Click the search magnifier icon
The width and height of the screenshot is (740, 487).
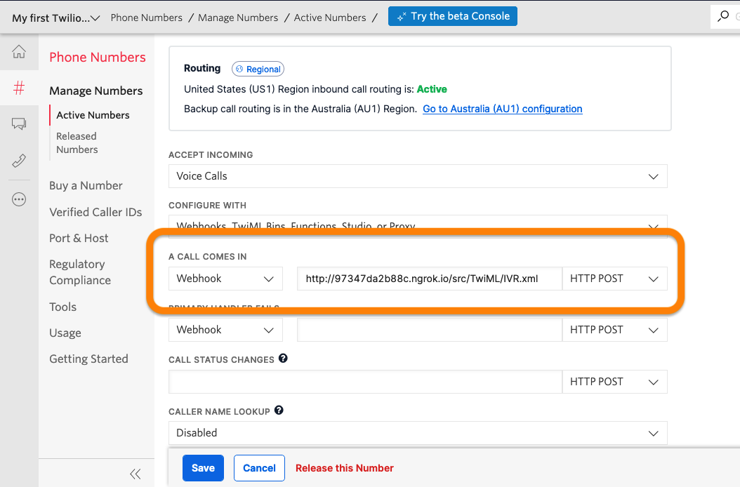pos(722,17)
